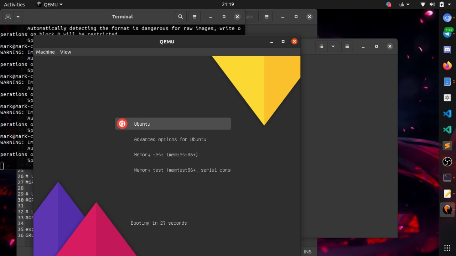Minimize the QEMU window
Screen dimensions: 456x256
272,41
